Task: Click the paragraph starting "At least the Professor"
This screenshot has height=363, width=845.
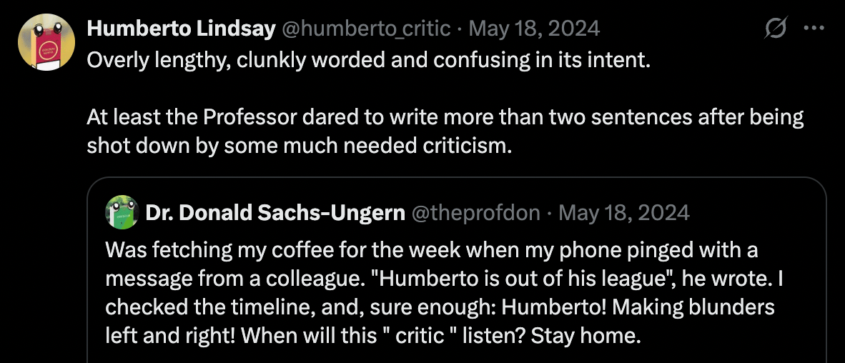Action: click(x=445, y=132)
